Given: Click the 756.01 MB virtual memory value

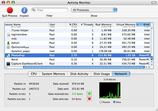Looking at the screenshot, I should pyautogui.click(x=128, y=59).
